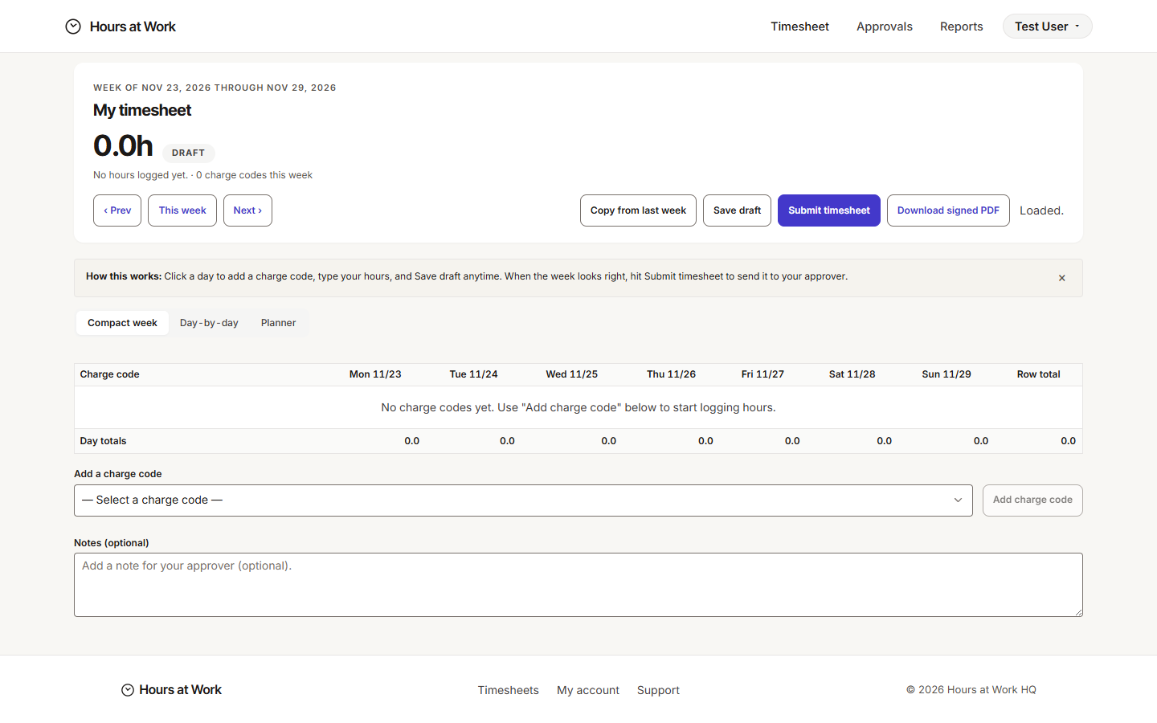Click the Thu 11/26 column header
The width and height of the screenshot is (1157, 723).
pos(671,374)
